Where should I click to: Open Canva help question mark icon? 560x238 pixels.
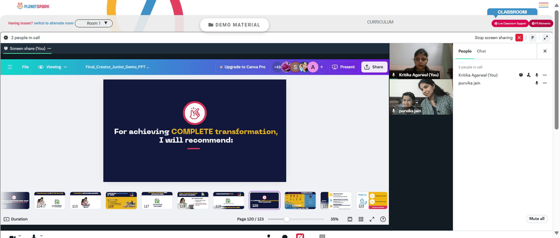point(383,219)
